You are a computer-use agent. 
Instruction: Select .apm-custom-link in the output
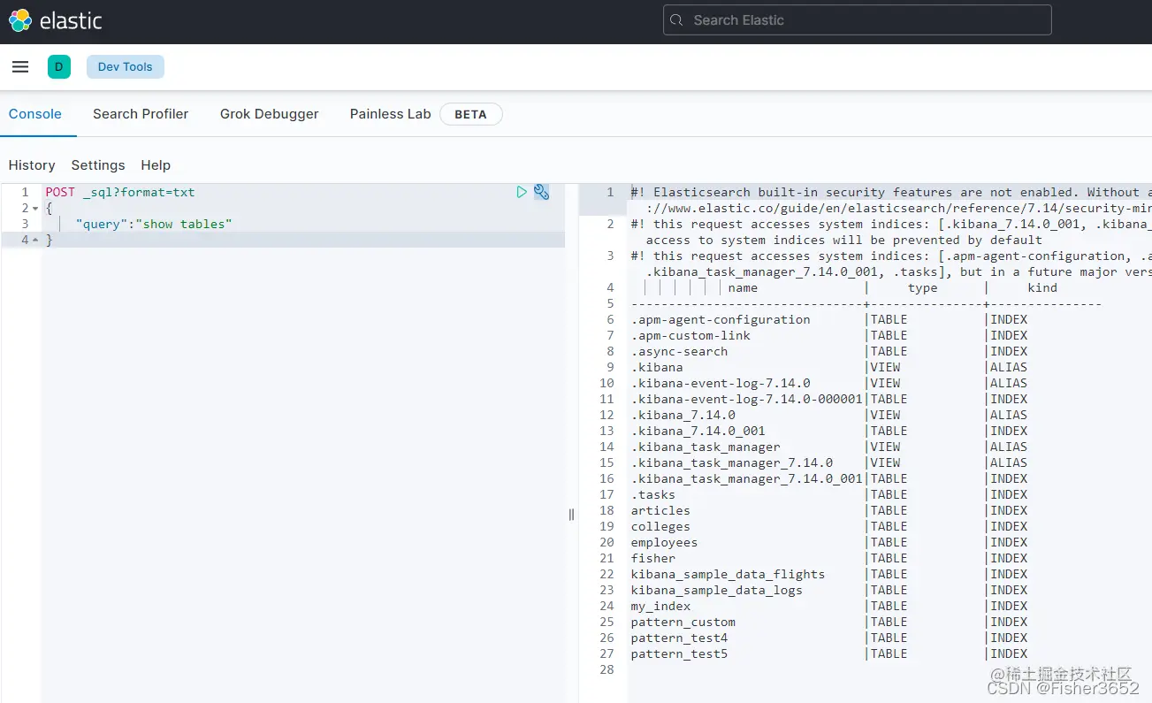(690, 335)
